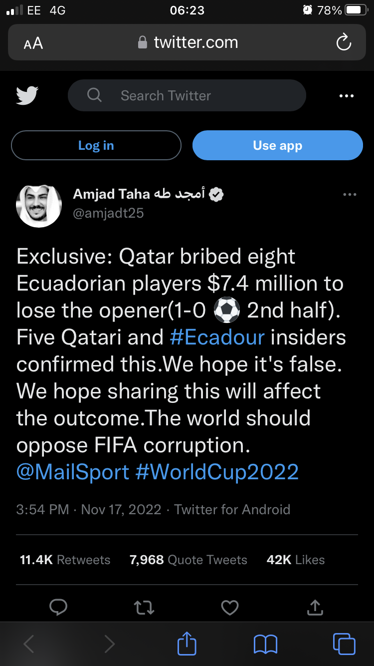Open the #WorldCup2022 hashtag link
The width and height of the screenshot is (374, 666).
point(217,472)
